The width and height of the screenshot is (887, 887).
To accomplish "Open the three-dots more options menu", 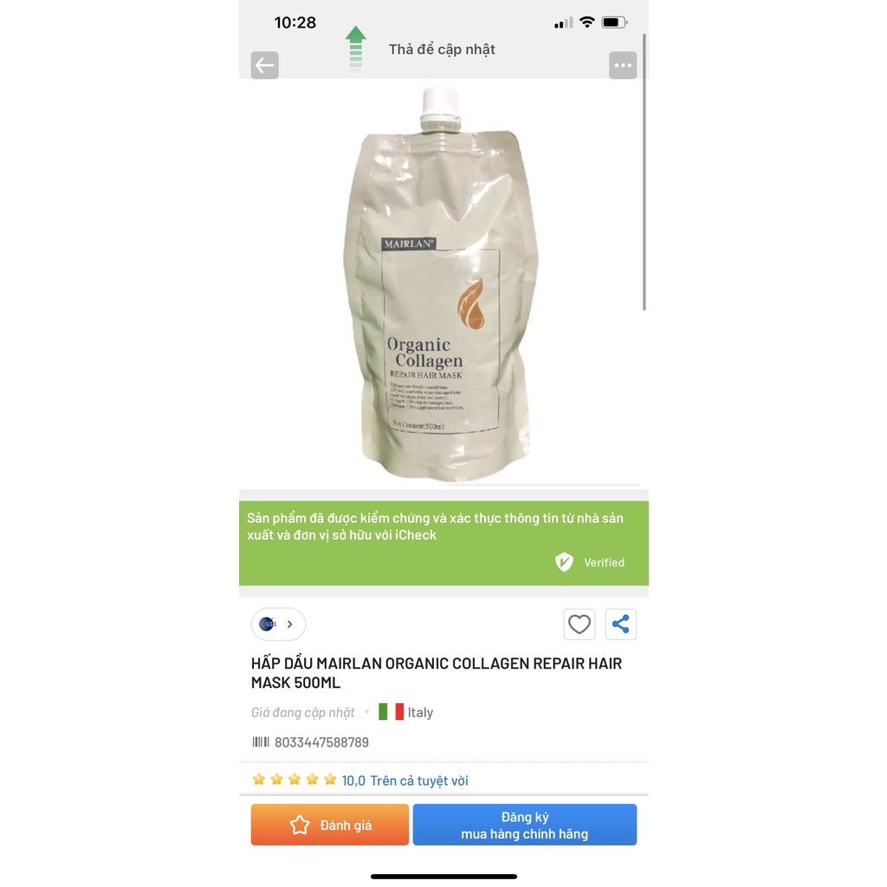I will [x=623, y=66].
